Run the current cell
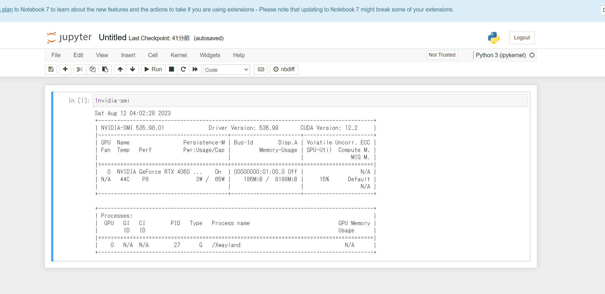 tap(153, 69)
